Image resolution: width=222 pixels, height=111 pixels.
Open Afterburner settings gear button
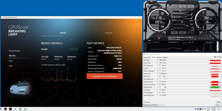175,33
